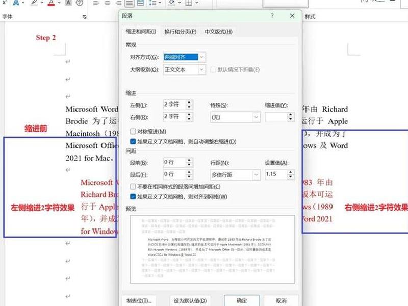The height and width of the screenshot is (306, 408).
Task: Open the 行距 line spacing dropdown
Action: point(235,175)
